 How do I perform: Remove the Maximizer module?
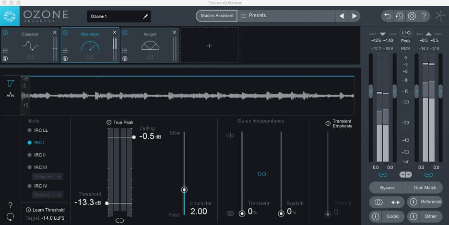tap(115, 33)
